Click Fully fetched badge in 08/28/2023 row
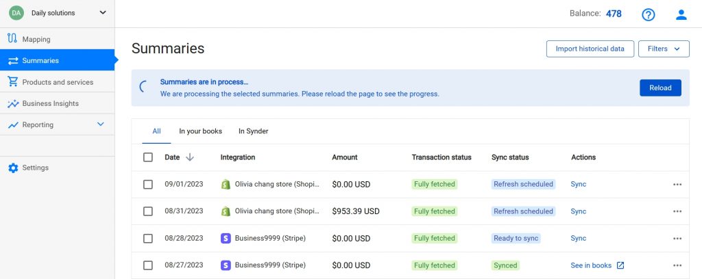Image resolution: width=702 pixels, height=279 pixels. [434, 239]
